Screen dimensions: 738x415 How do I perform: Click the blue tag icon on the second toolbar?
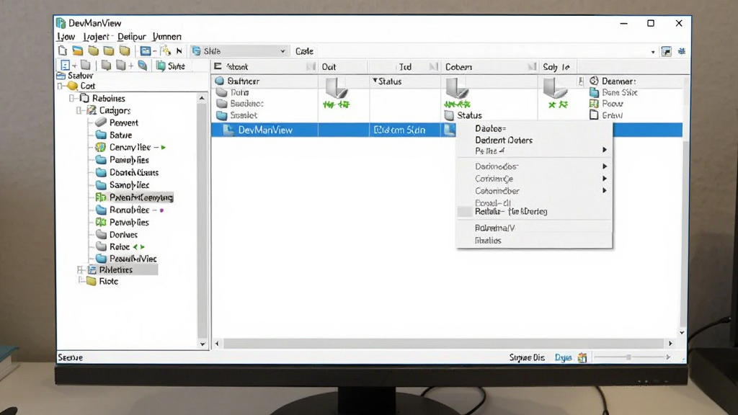143,66
